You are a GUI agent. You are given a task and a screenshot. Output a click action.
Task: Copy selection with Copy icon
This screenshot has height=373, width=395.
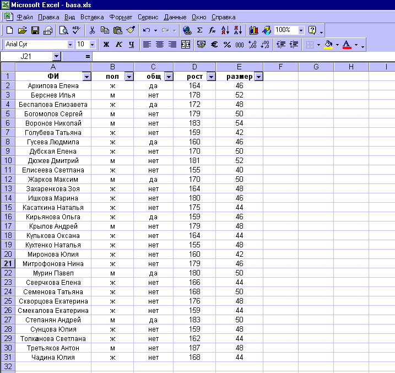(x=105, y=30)
